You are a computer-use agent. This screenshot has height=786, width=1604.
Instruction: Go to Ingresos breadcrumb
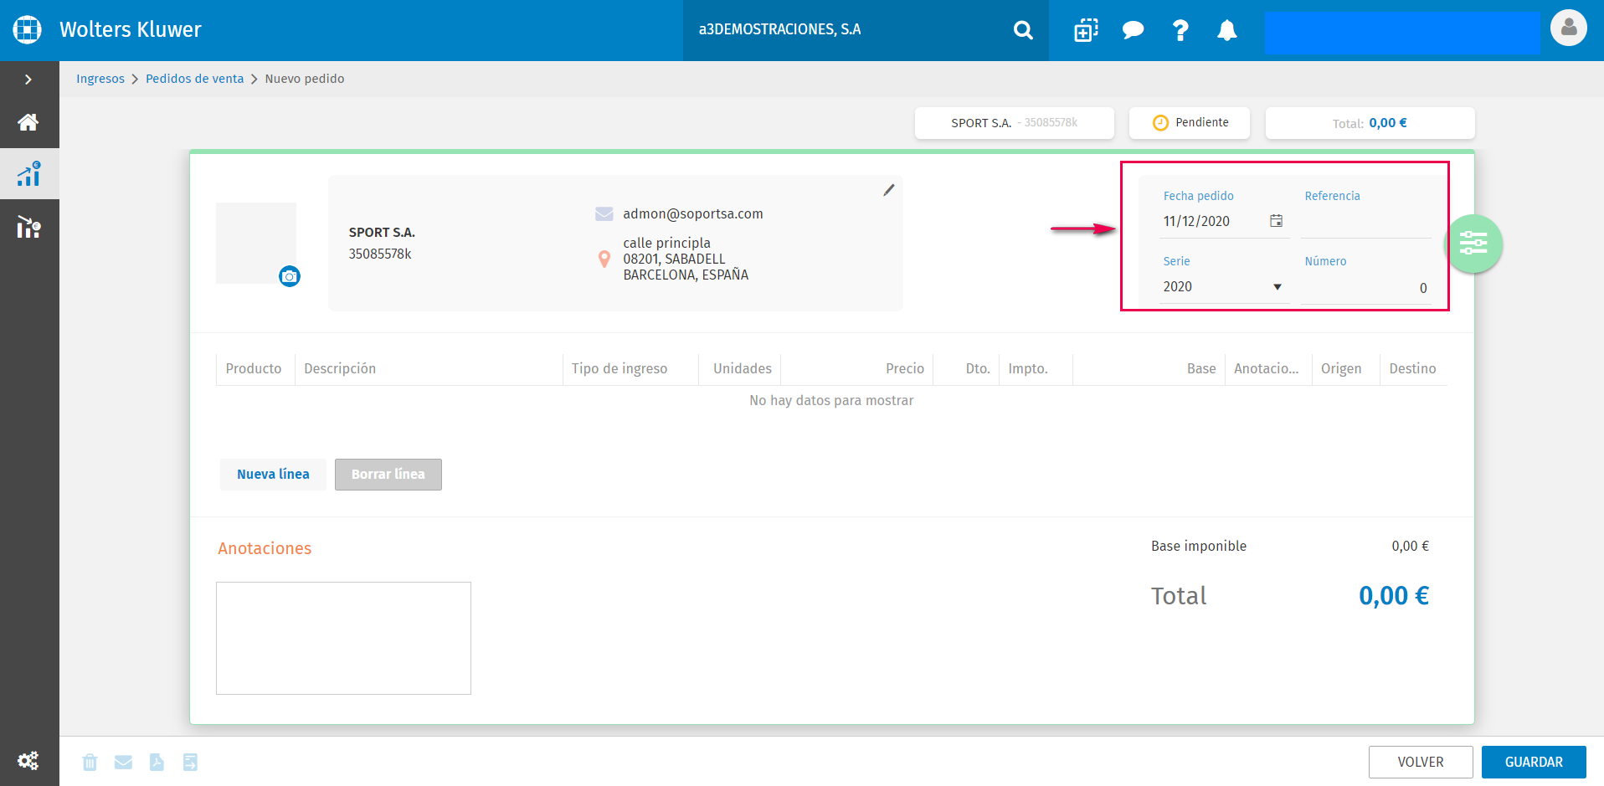[100, 79]
